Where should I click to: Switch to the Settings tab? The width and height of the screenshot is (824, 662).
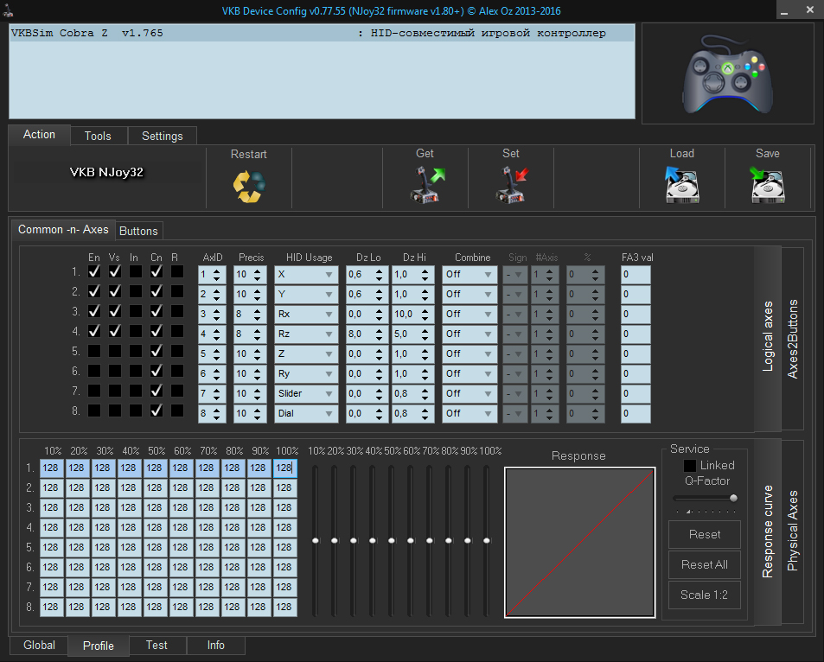163,136
